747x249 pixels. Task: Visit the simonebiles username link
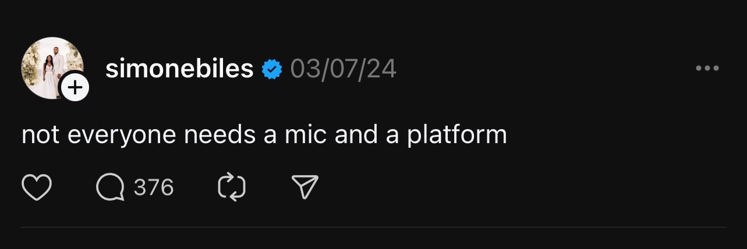(179, 70)
